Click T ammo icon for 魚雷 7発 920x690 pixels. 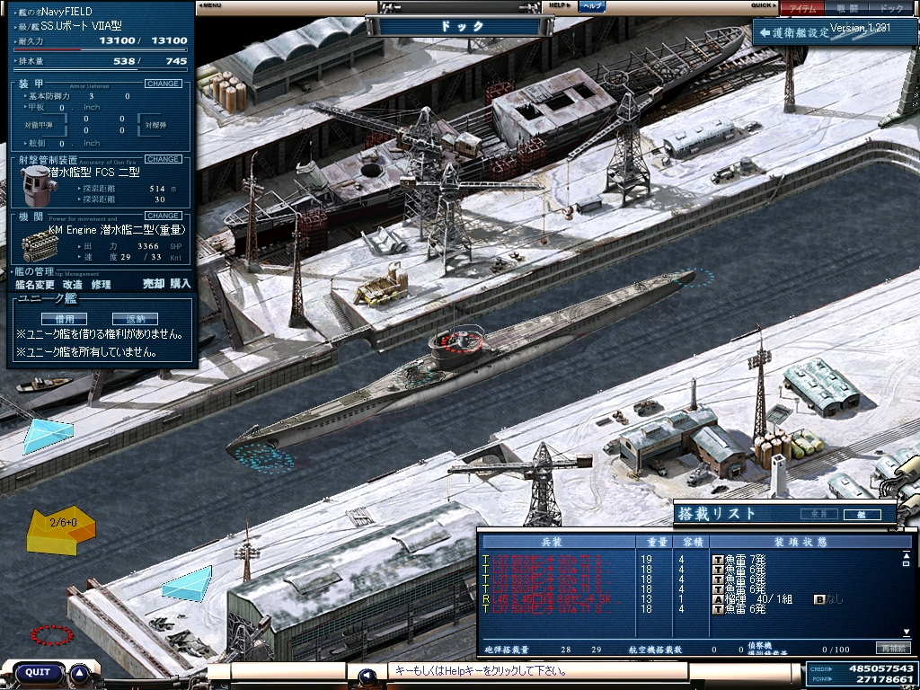tap(718, 560)
